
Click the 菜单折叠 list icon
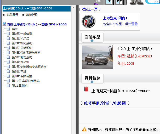pos(23,15)
